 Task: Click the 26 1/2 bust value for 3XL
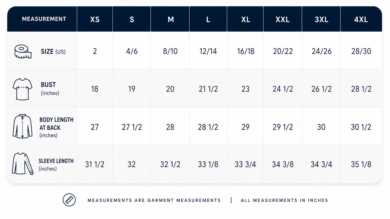[x=321, y=89]
